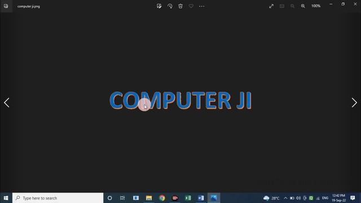361x203 pixels.
Task: Go to the previous image arrow
Action: click(7, 103)
